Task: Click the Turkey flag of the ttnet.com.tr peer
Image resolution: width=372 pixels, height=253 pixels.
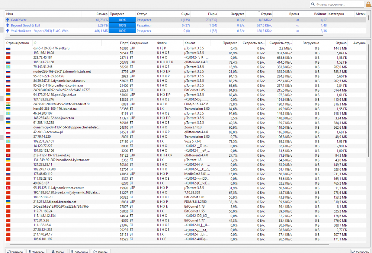Action: [8, 188]
